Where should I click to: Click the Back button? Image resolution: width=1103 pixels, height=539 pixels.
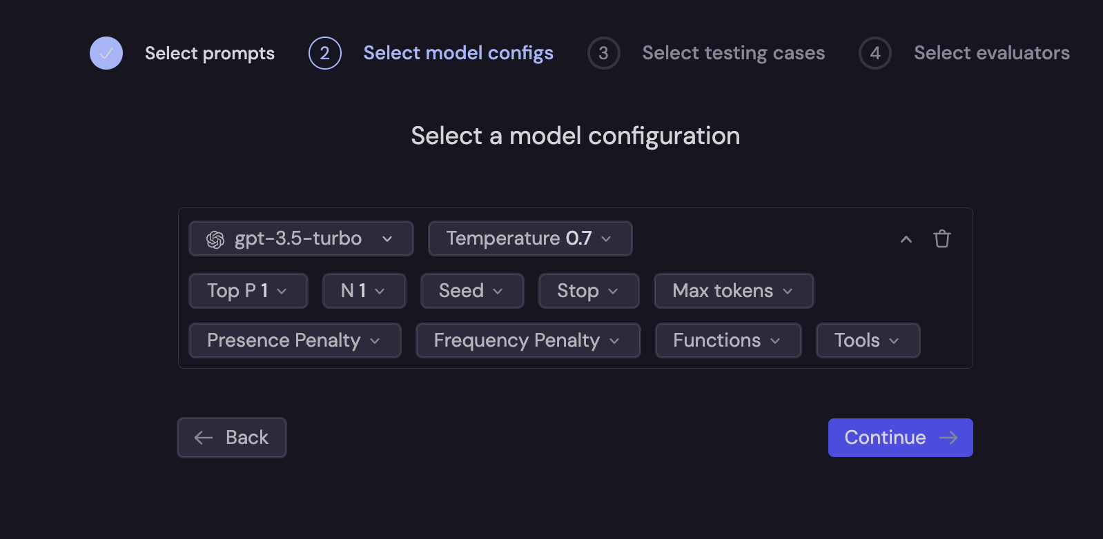coord(231,438)
